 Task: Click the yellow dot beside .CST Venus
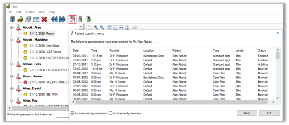[x=25, y=52]
